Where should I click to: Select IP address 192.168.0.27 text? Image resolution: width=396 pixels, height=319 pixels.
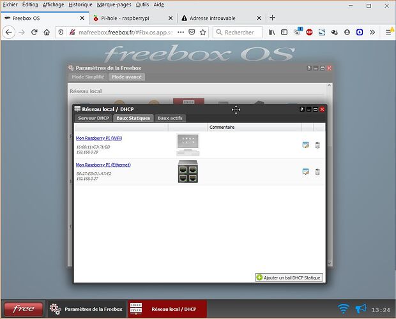87,179
